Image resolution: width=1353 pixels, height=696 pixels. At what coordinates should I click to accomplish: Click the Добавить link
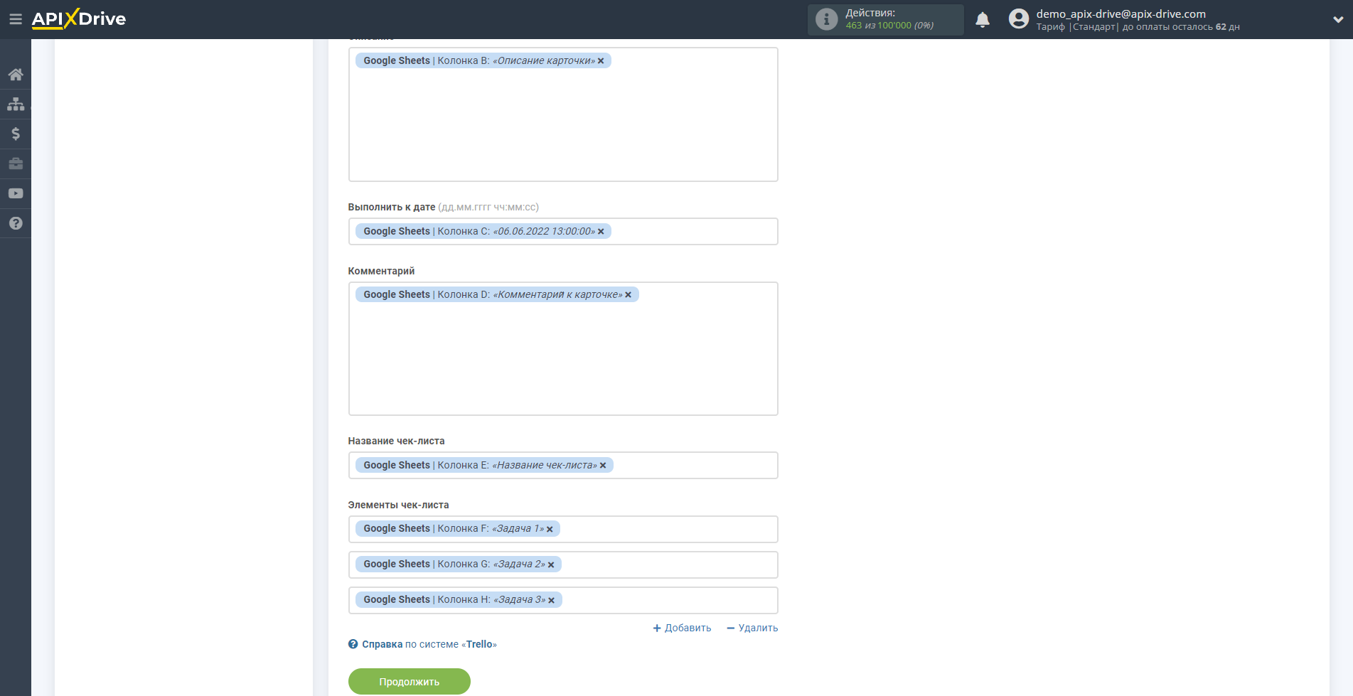point(682,628)
